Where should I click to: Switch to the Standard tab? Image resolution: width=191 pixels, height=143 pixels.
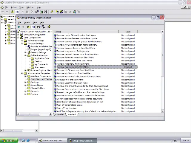tap(72, 114)
